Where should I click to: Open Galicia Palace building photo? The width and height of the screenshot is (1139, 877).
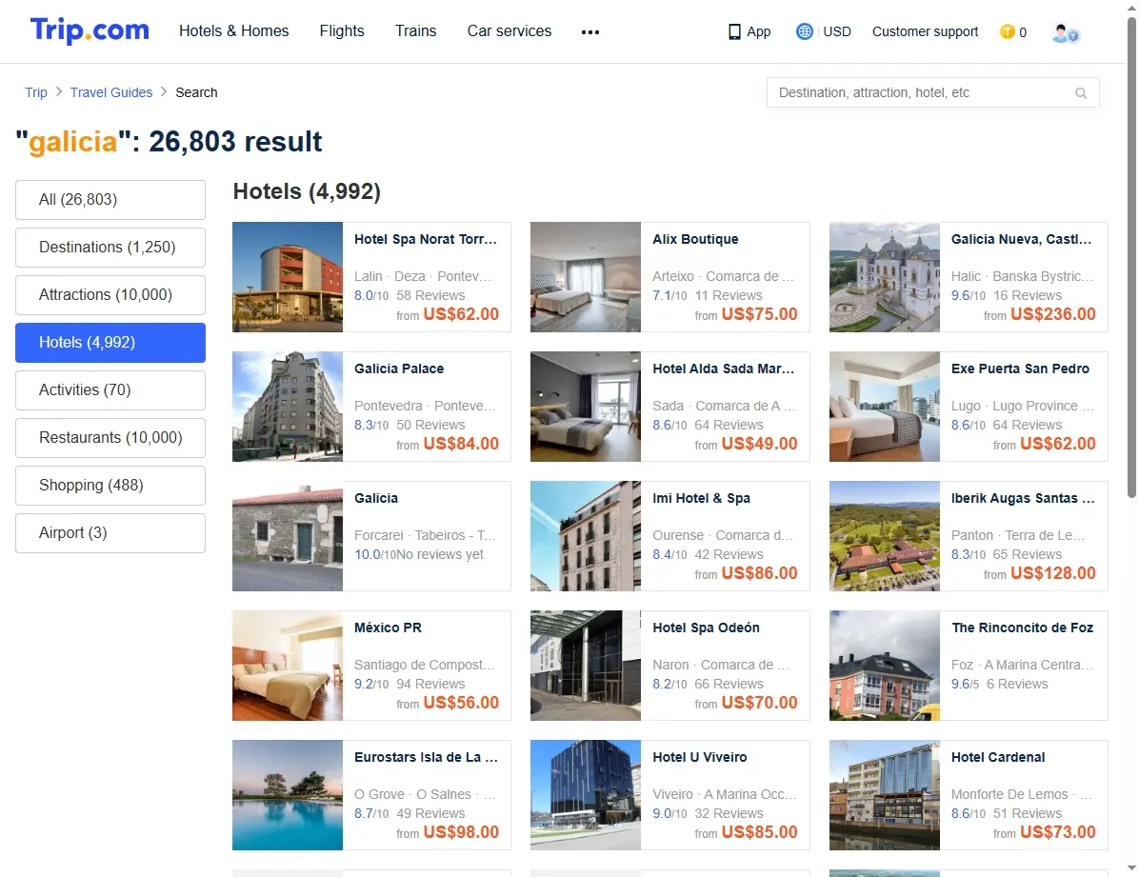288,407
